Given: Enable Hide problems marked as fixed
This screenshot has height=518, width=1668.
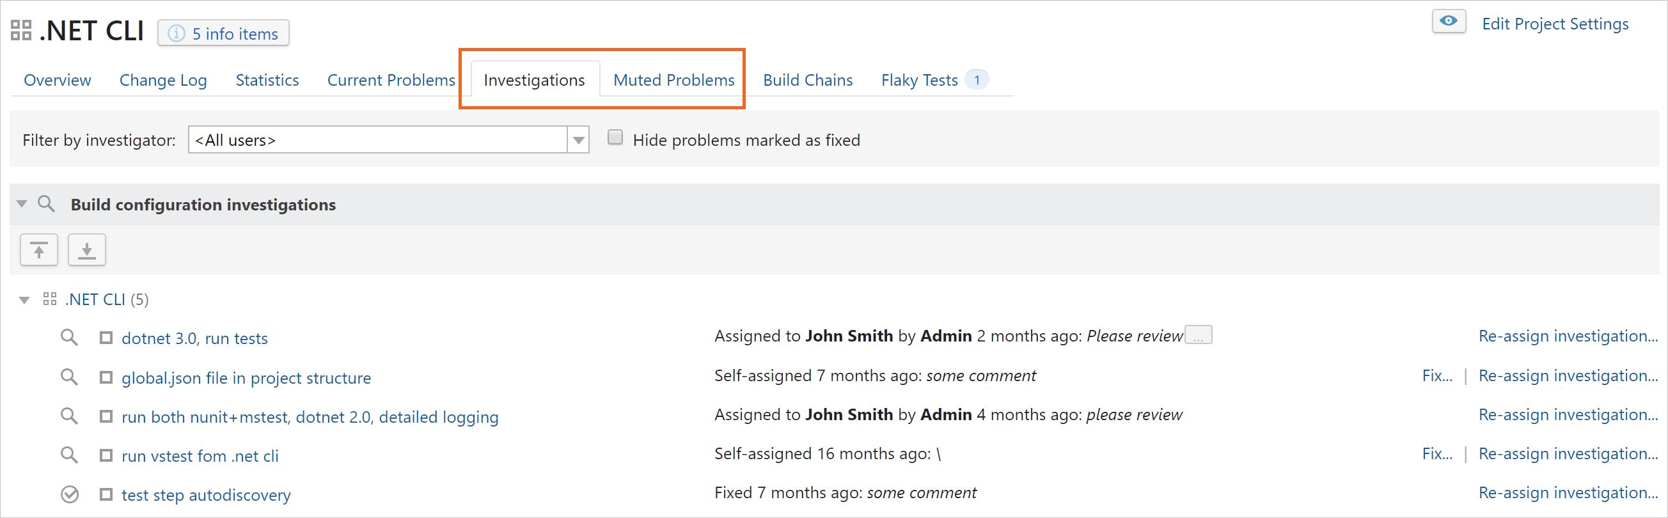Looking at the screenshot, I should tap(615, 138).
